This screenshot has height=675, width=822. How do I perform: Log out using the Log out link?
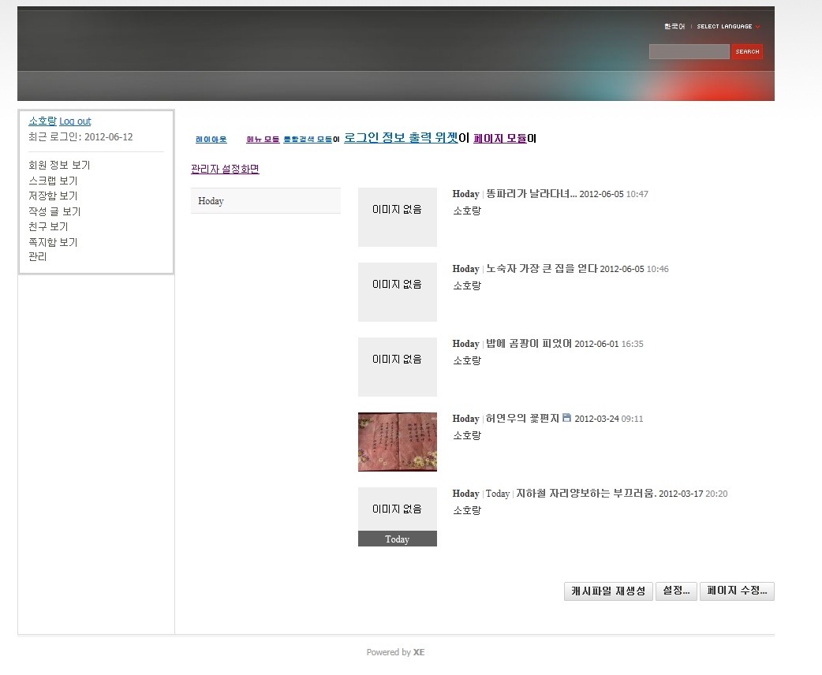coord(75,121)
